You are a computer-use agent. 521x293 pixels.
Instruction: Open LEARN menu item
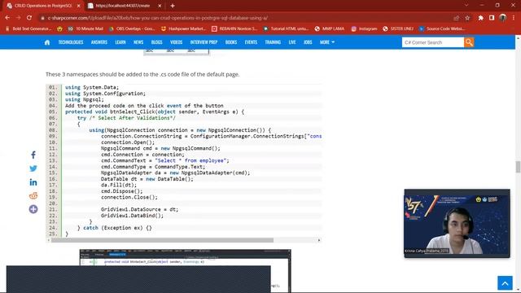120,42
